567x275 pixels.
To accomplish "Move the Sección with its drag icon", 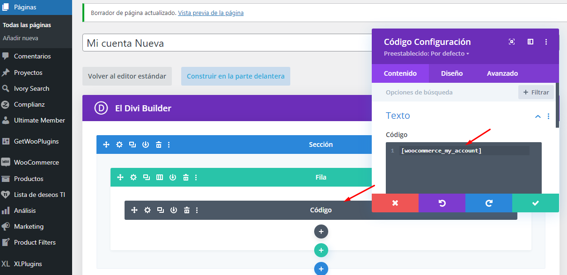I will (106, 145).
